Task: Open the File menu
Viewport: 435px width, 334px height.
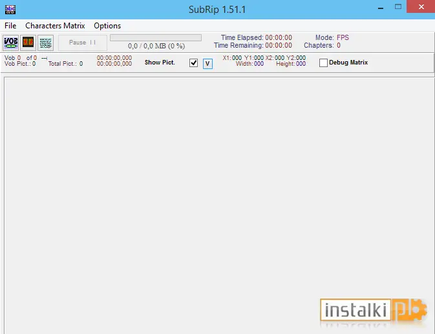Action: coord(10,26)
